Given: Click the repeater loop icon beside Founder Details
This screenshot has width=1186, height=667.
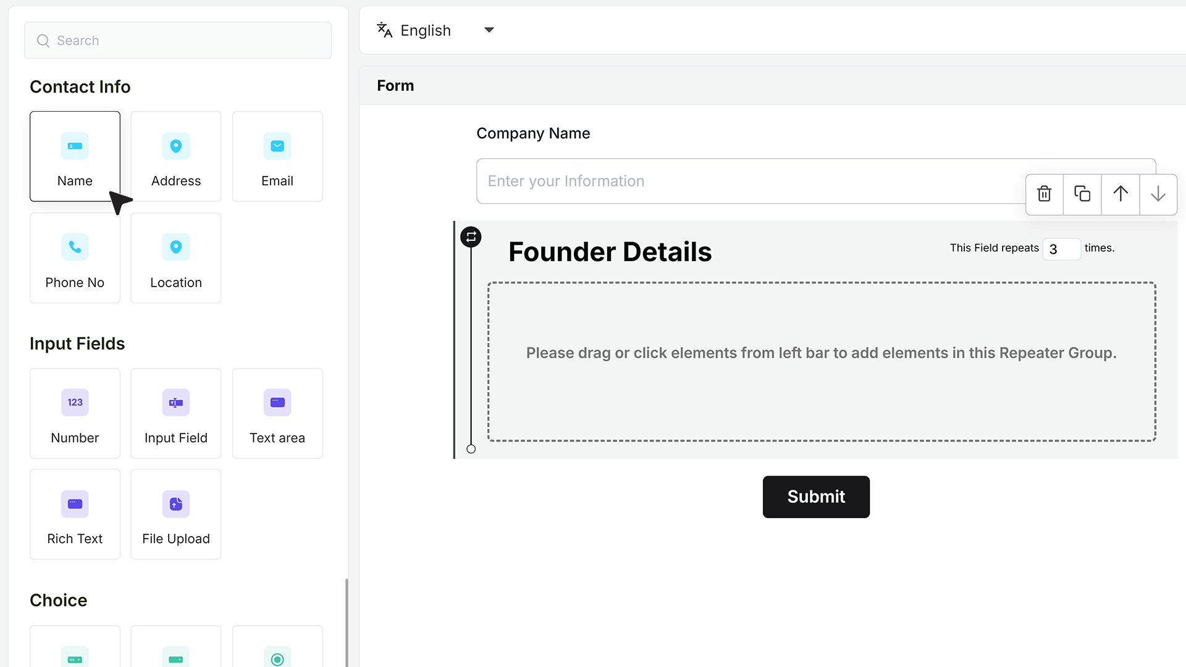Looking at the screenshot, I should tap(471, 237).
